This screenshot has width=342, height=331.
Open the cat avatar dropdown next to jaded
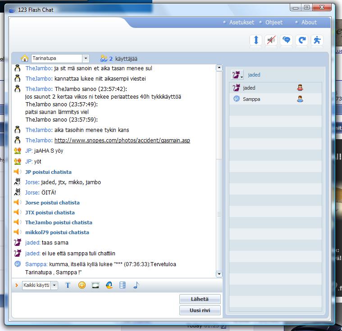pyautogui.click(x=237, y=75)
